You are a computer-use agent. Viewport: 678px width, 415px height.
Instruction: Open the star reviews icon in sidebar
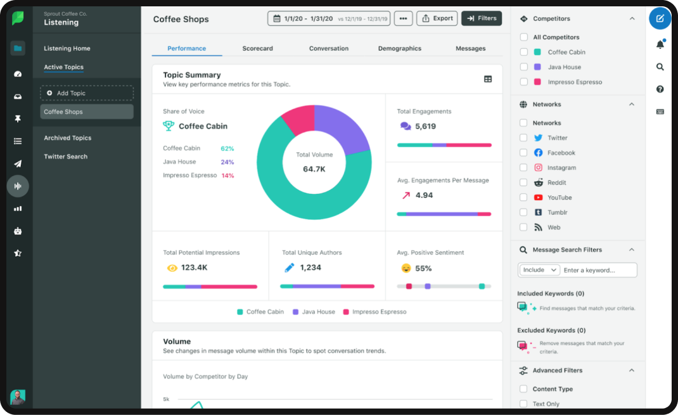18,253
